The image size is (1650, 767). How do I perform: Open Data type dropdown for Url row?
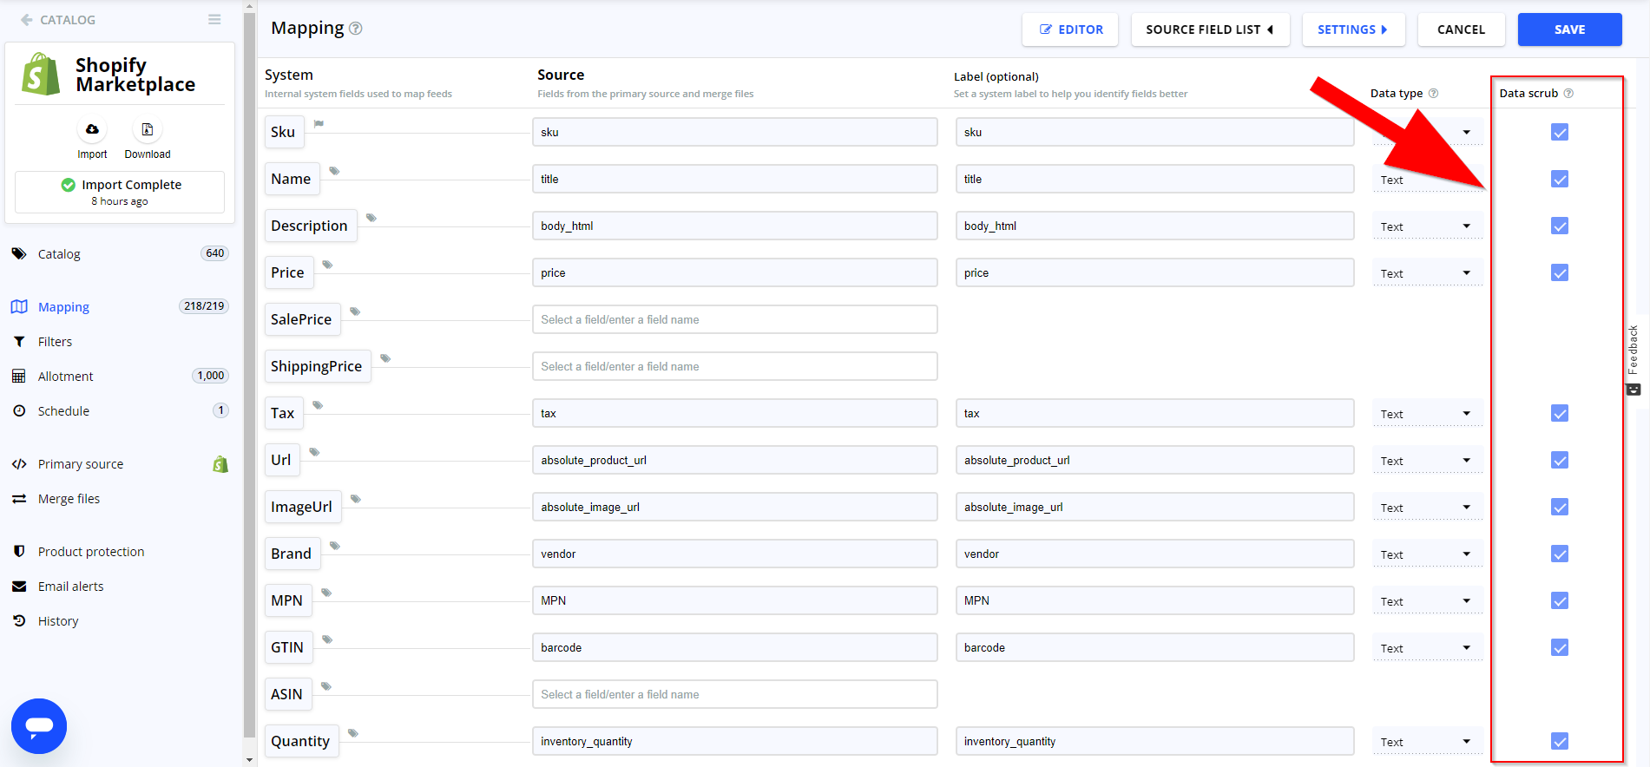[1427, 461]
